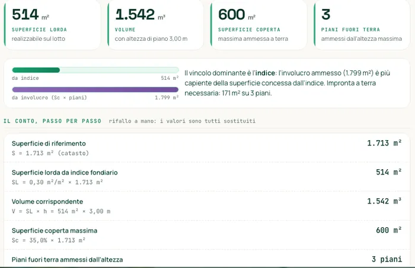The width and height of the screenshot is (415, 268).
Task: Click the 'Sc = 35,0% × 1.713 m²' formula
Action: (x=49, y=240)
